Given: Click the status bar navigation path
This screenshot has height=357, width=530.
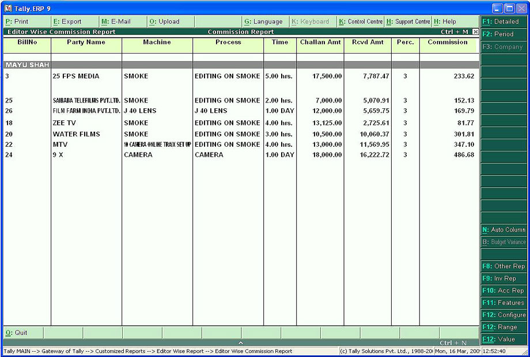Looking at the screenshot, I should (x=148, y=351).
